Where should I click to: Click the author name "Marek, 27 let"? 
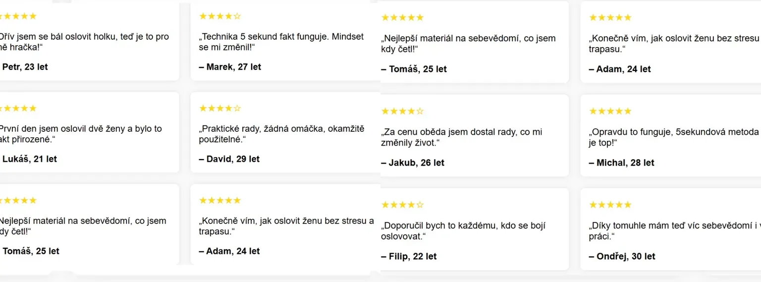pos(230,67)
